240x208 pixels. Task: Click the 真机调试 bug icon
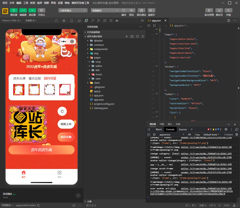(141, 10)
